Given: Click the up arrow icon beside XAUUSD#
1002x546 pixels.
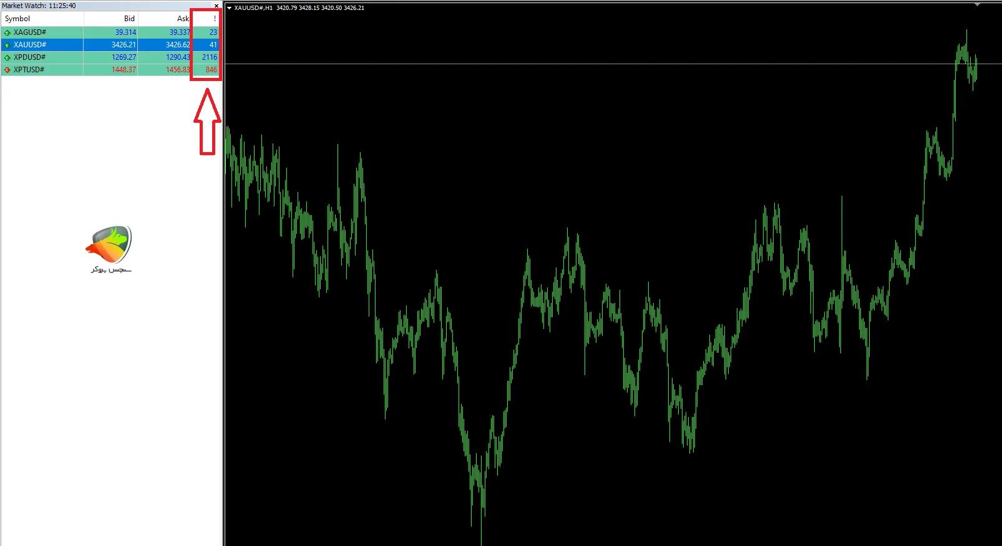Looking at the screenshot, I should coord(7,45).
